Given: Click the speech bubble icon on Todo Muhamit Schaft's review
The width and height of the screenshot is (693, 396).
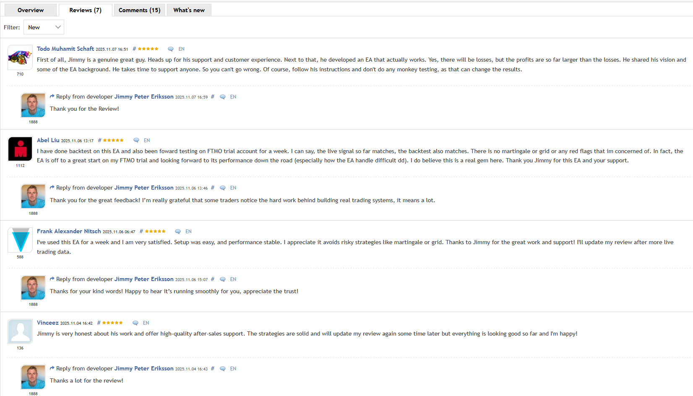Looking at the screenshot, I should (170, 49).
